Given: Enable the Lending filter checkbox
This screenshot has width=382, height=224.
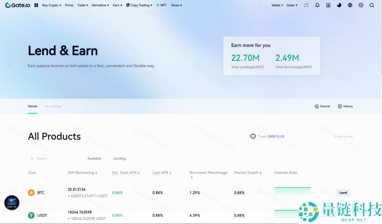Looking at the screenshot, I should [x=110, y=158].
